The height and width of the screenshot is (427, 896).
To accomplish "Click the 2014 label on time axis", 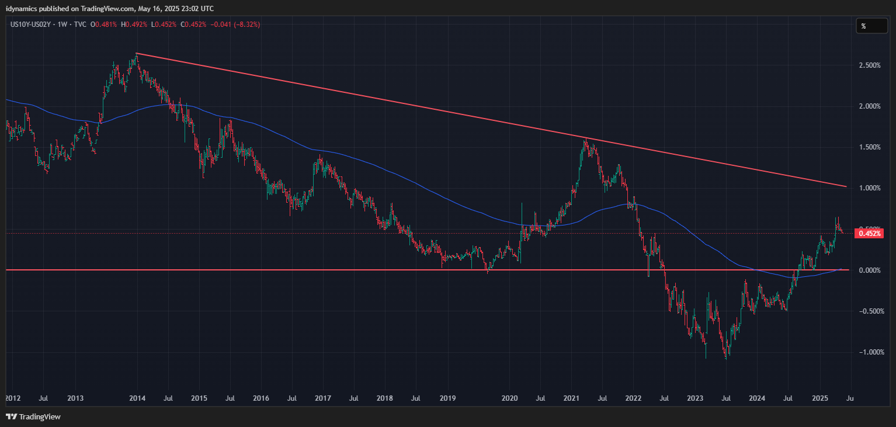I will tap(137, 398).
